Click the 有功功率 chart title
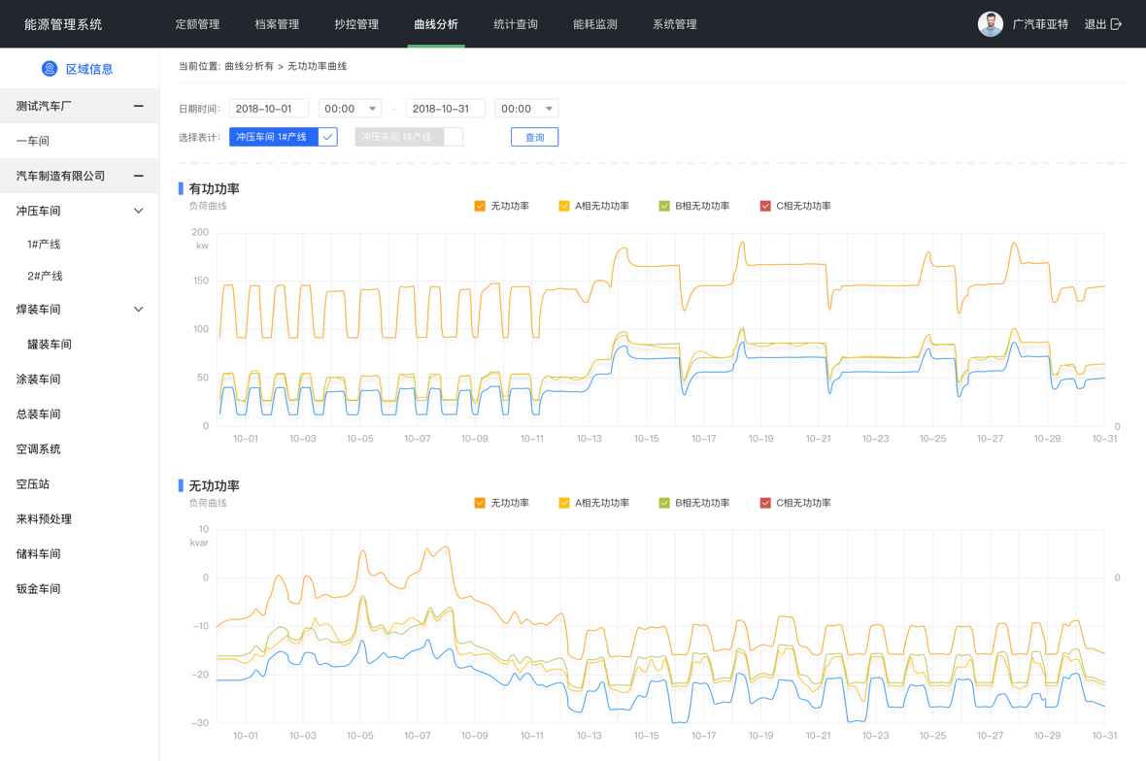1146x761 pixels. coord(214,189)
